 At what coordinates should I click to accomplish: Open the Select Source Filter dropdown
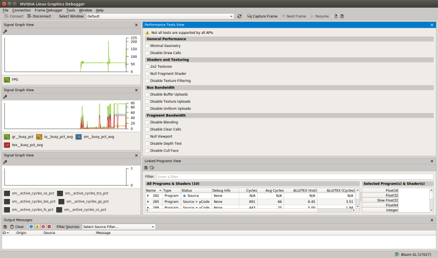(118, 226)
